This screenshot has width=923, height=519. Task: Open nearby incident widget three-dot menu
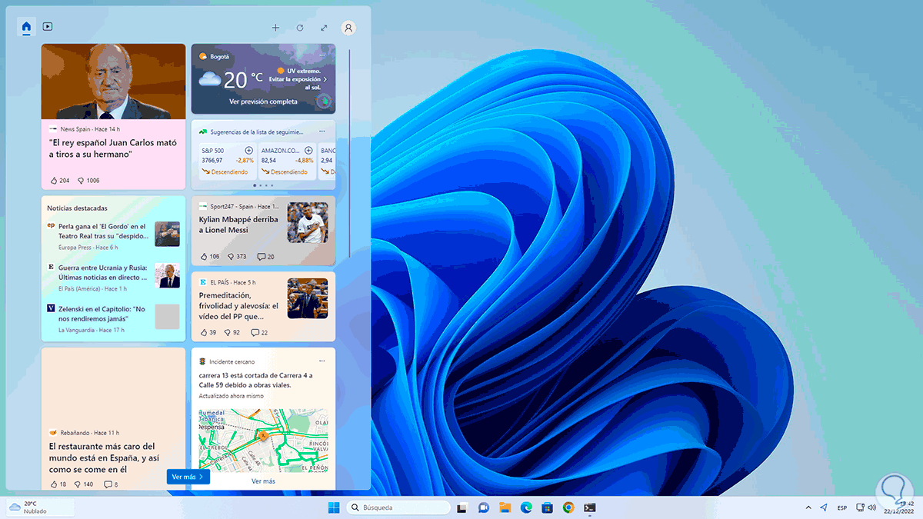322,361
